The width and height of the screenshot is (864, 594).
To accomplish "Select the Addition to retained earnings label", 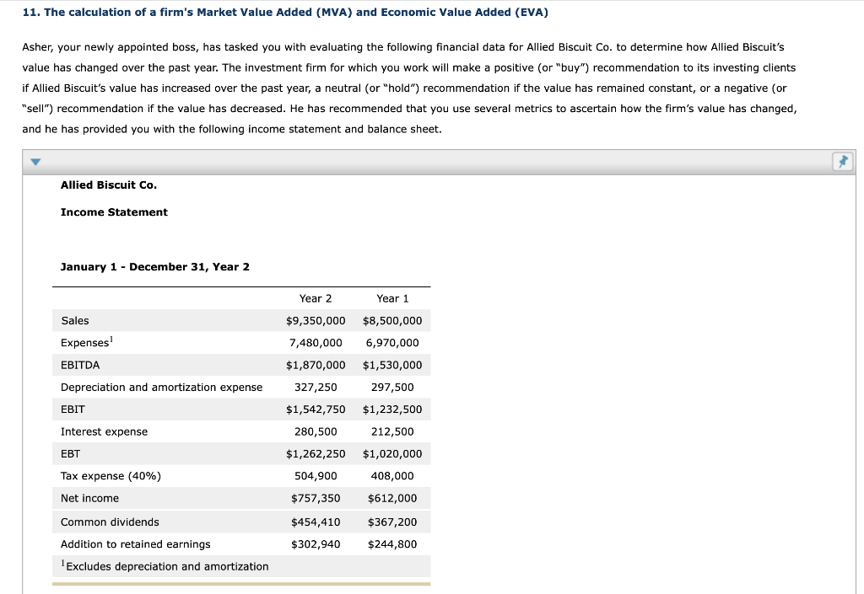I will coord(134,543).
